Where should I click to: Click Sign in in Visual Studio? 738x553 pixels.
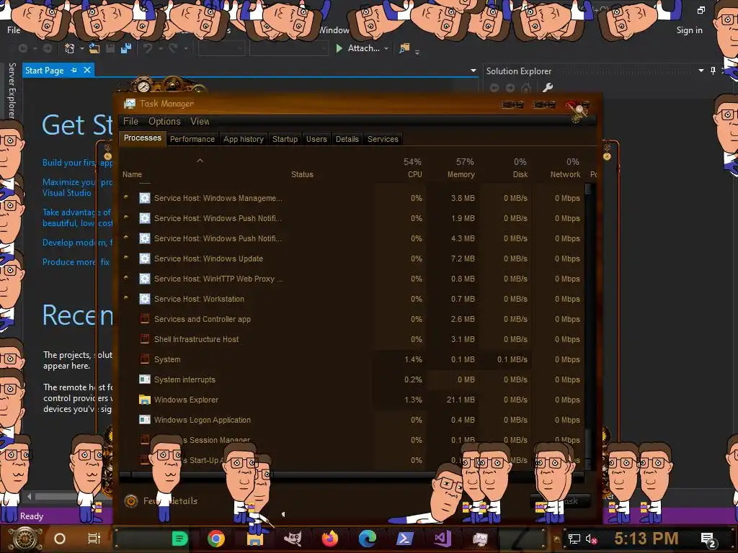click(x=689, y=30)
